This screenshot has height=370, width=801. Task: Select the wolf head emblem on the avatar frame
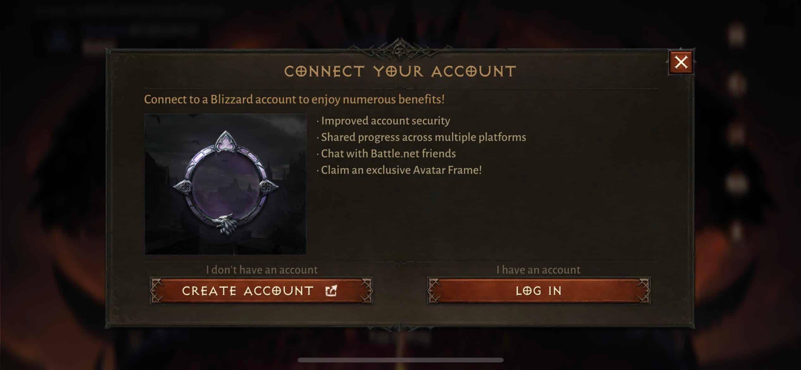(x=225, y=224)
